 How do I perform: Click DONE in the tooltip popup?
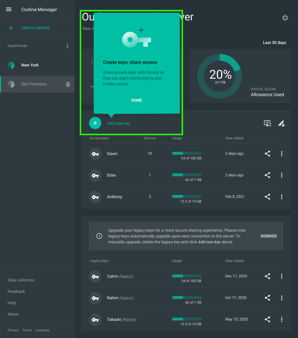point(137,100)
